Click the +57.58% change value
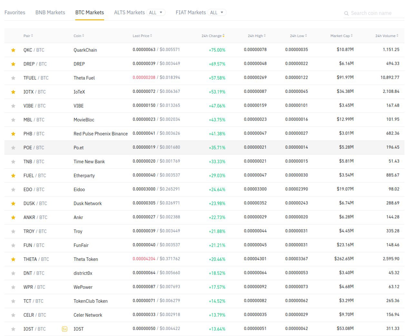 (x=217, y=78)
